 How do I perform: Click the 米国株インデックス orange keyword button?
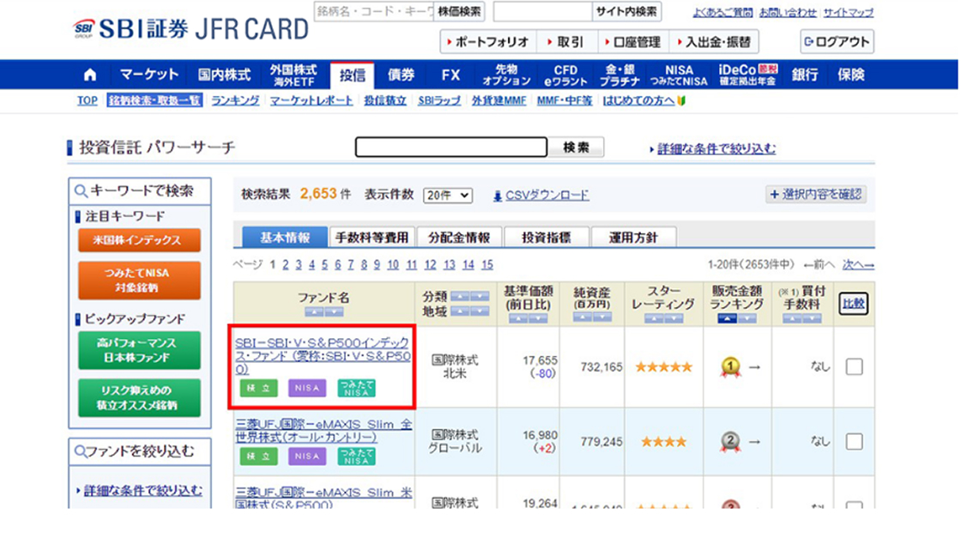tap(138, 240)
